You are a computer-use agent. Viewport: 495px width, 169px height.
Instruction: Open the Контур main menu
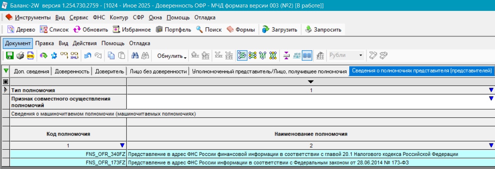click(119, 17)
